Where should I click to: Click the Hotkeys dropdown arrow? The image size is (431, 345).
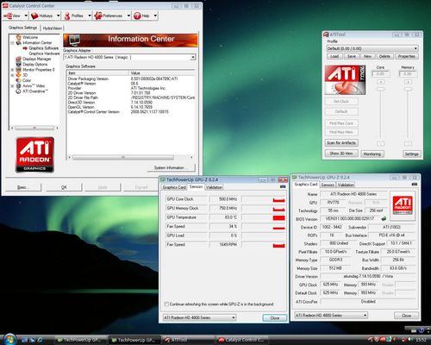(59, 16)
